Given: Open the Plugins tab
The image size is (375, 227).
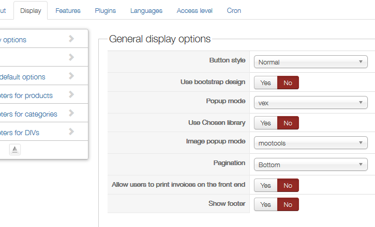Looking at the screenshot, I should tap(106, 10).
